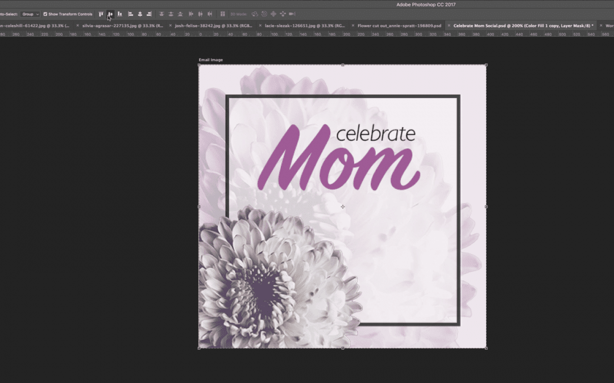Click the right-middle transform handle
This screenshot has height=383, width=614.
click(x=486, y=207)
